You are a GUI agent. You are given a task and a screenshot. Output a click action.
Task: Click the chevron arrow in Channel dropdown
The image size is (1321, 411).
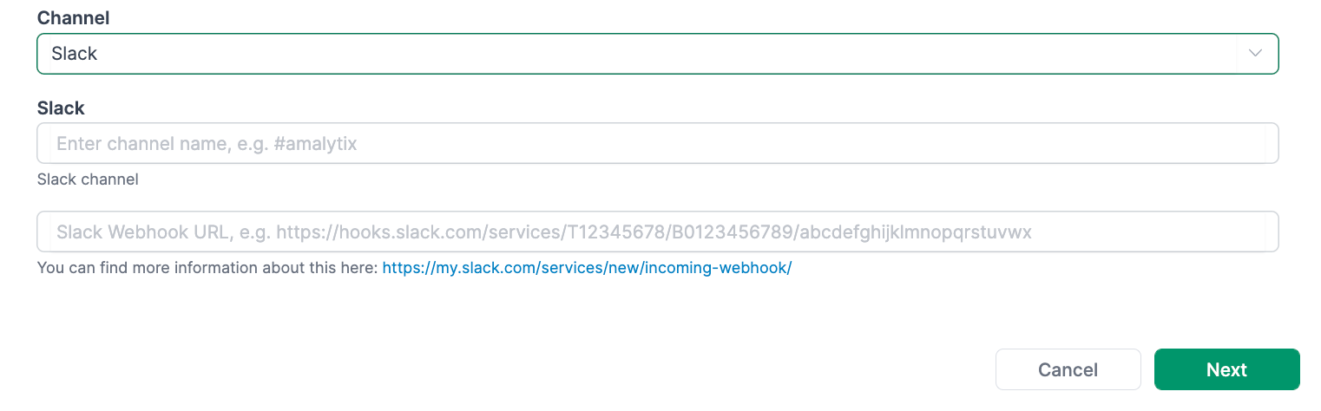[1255, 54]
